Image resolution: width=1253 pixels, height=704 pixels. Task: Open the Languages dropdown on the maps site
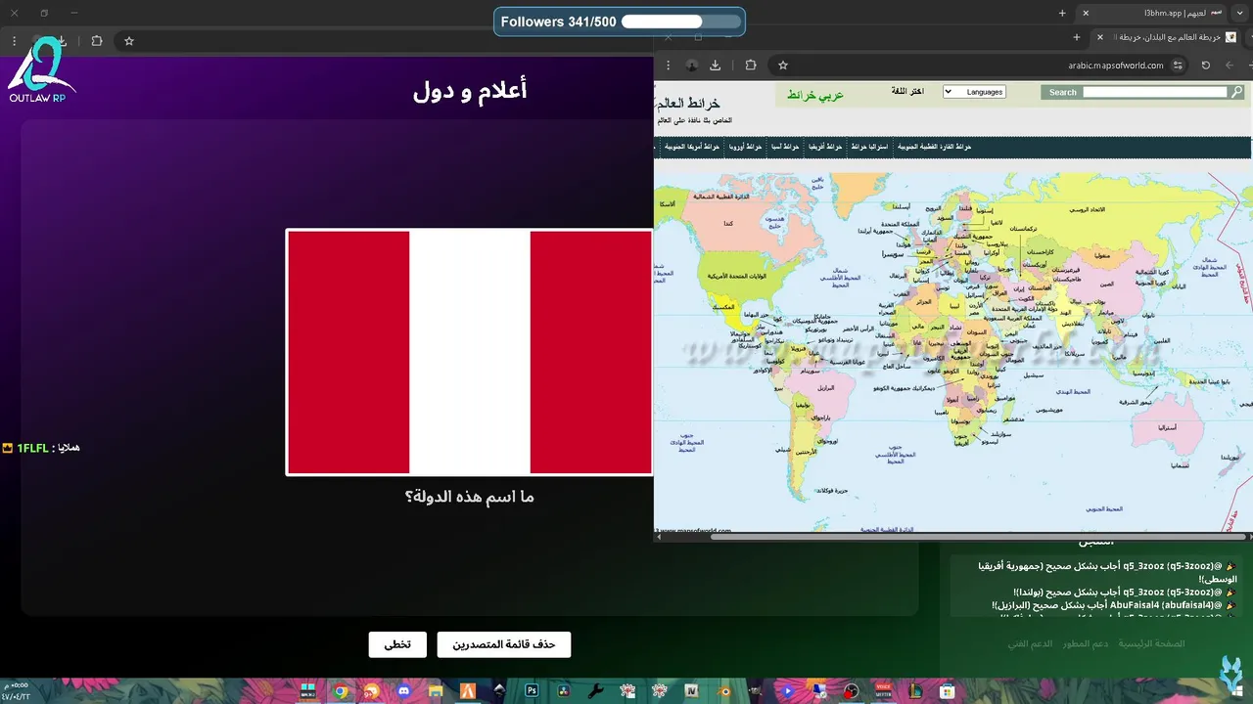click(x=973, y=92)
